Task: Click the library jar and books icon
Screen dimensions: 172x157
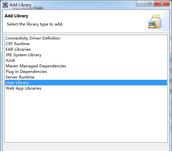Action: (x=155, y=22)
